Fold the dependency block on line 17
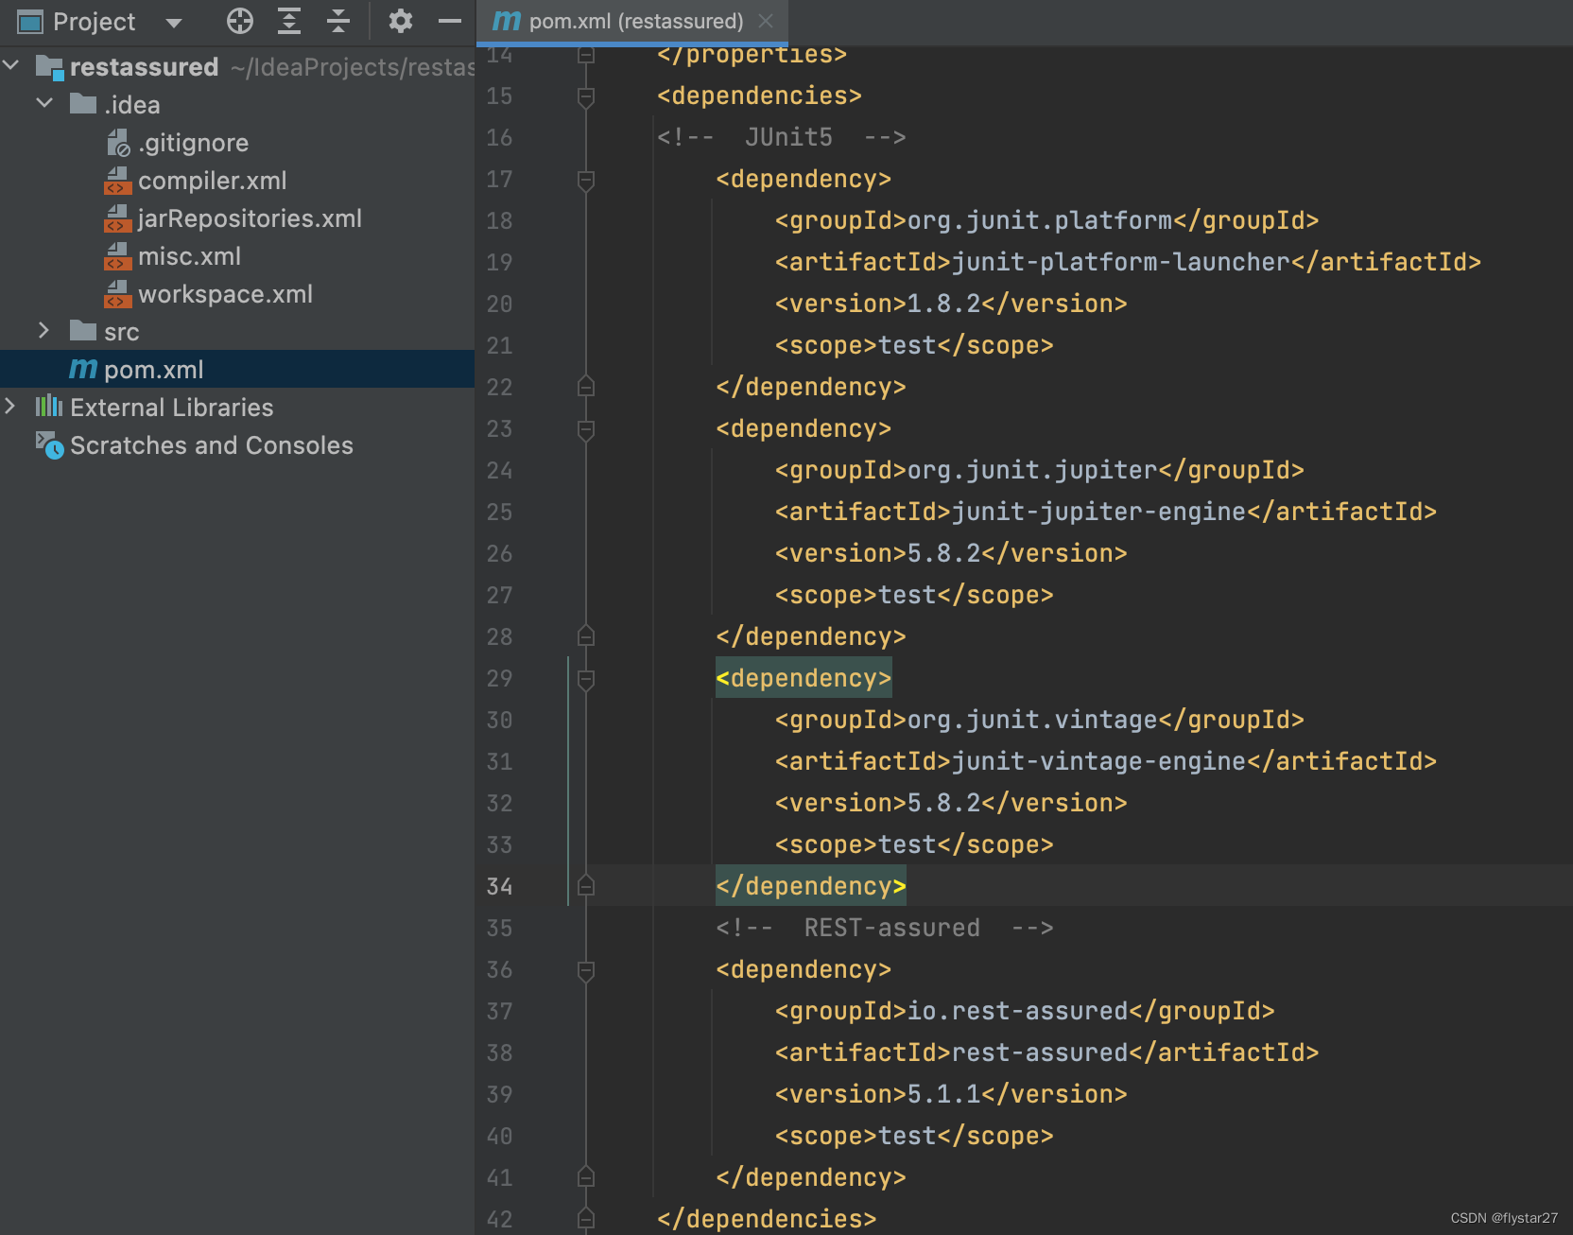The width and height of the screenshot is (1573, 1235). point(586,180)
